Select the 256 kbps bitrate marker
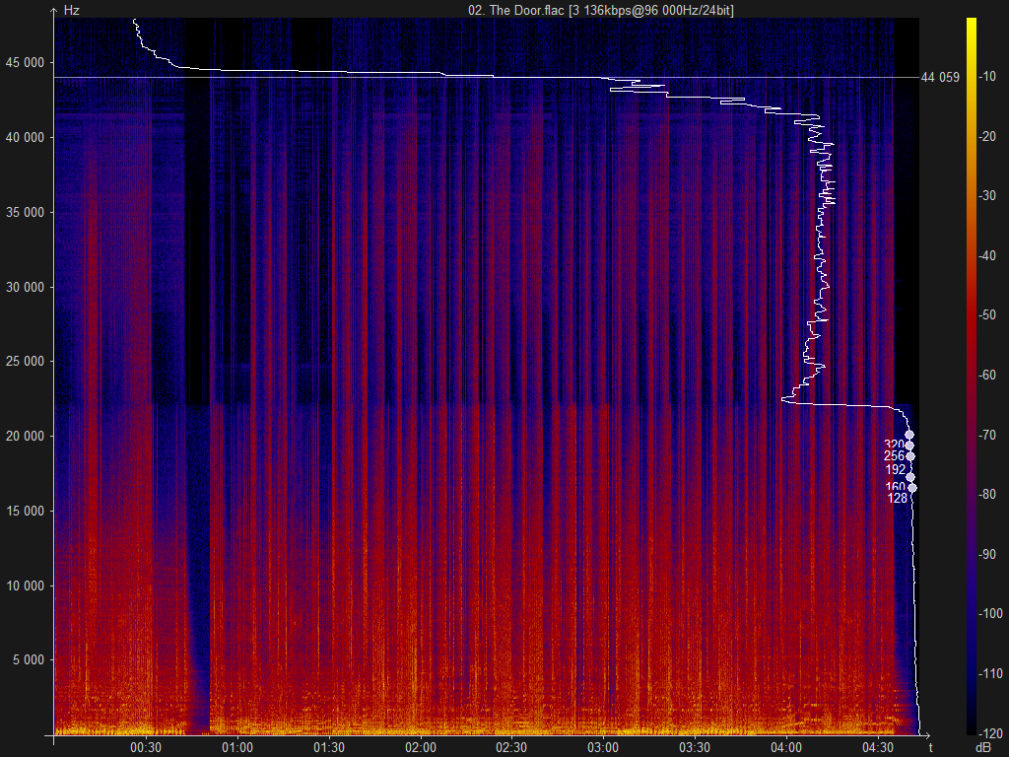This screenshot has height=757, width=1009. 910,456
